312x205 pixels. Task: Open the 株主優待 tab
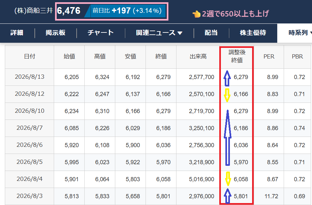[253, 33]
